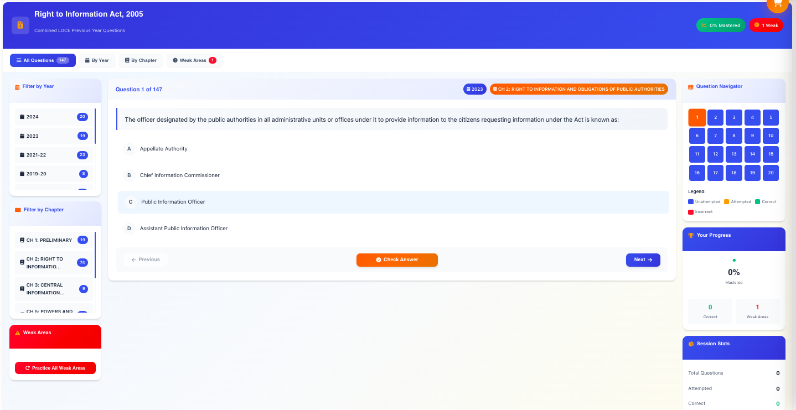Click the document icon beside the Act title
This screenshot has width=796, height=410.
point(20,25)
